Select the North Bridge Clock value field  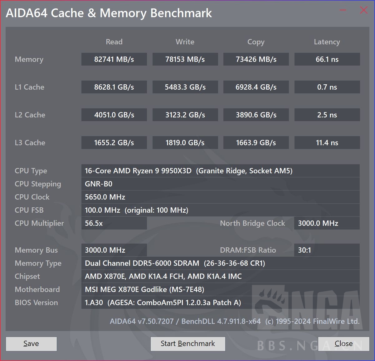327,223
